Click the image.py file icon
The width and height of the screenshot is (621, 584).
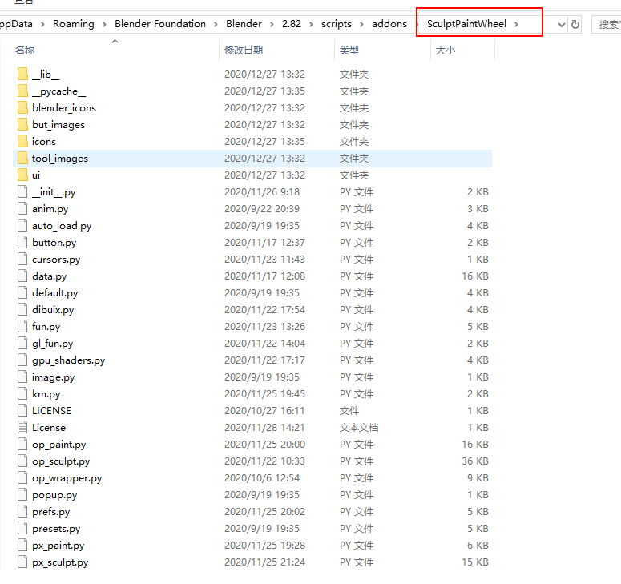(x=22, y=377)
